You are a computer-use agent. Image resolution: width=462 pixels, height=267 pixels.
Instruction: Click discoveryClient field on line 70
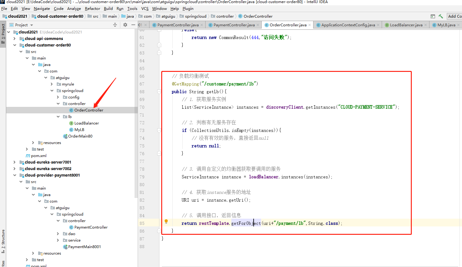click(285, 107)
